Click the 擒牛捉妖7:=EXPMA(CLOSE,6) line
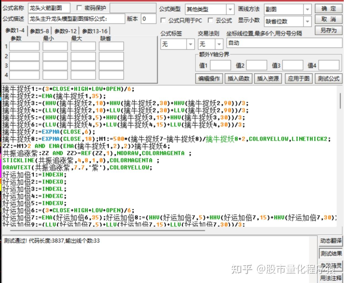Image resolution: width=344 pixels, height=283 pixels. pos(49,132)
